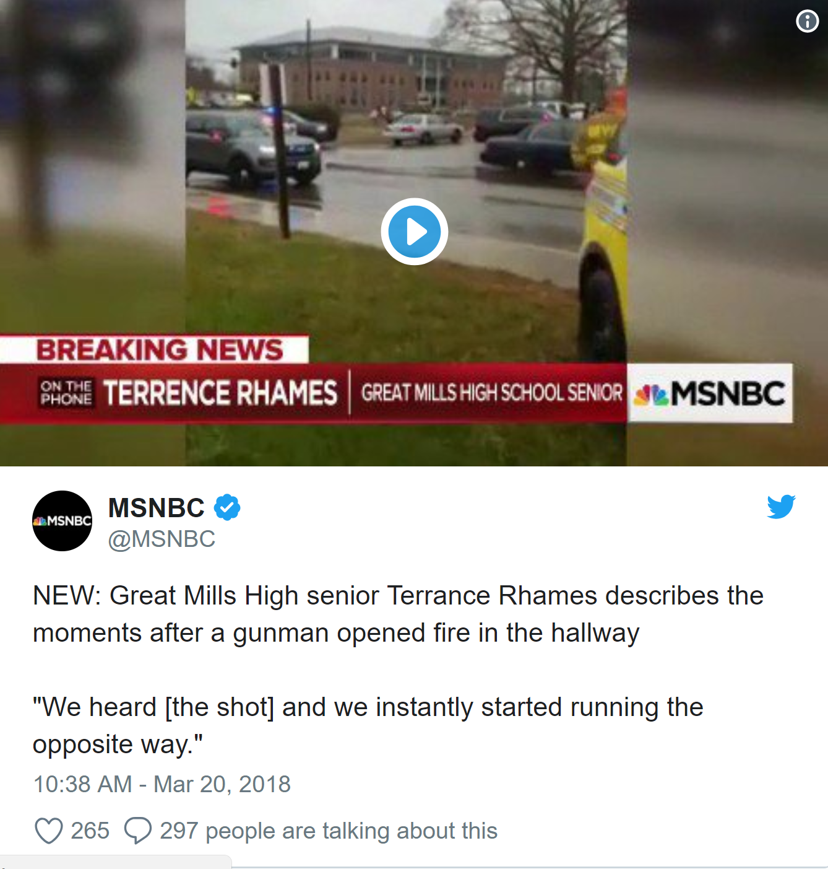Play the MSNBC breaking news video
The image size is (828, 869).
point(414,232)
